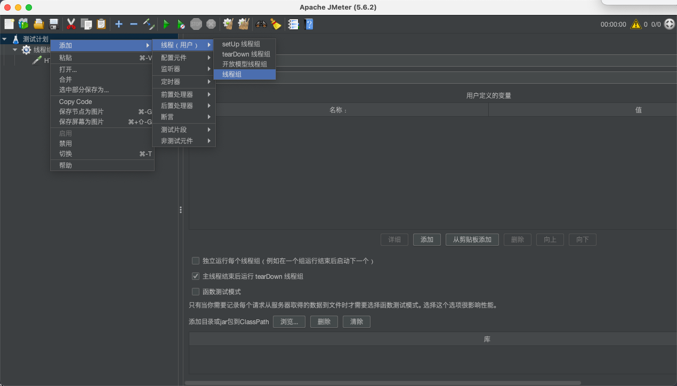Choose 帮助 in context menu

click(x=101, y=165)
